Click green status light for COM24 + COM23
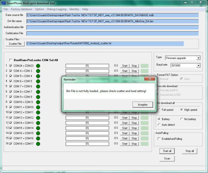This screenshot has height=173, width=208. [x=38, y=66]
